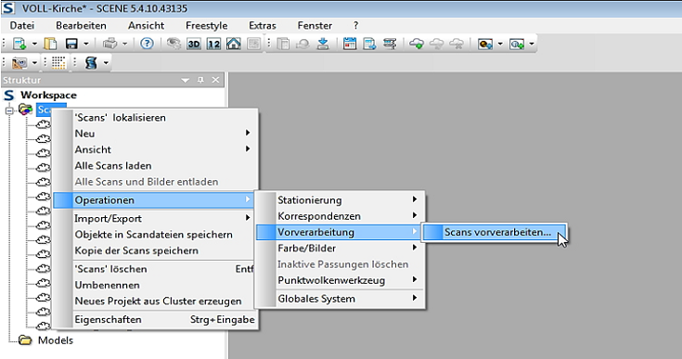The image size is (682, 359).
Task: Click the document with blue arrow icon
Action: pyautogui.click(x=369, y=44)
